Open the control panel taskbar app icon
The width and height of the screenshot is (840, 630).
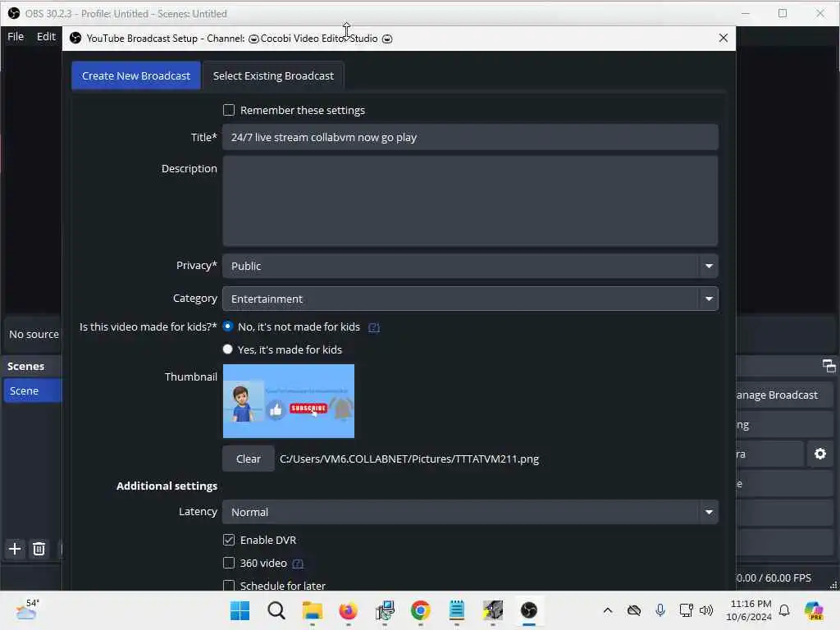coord(385,610)
